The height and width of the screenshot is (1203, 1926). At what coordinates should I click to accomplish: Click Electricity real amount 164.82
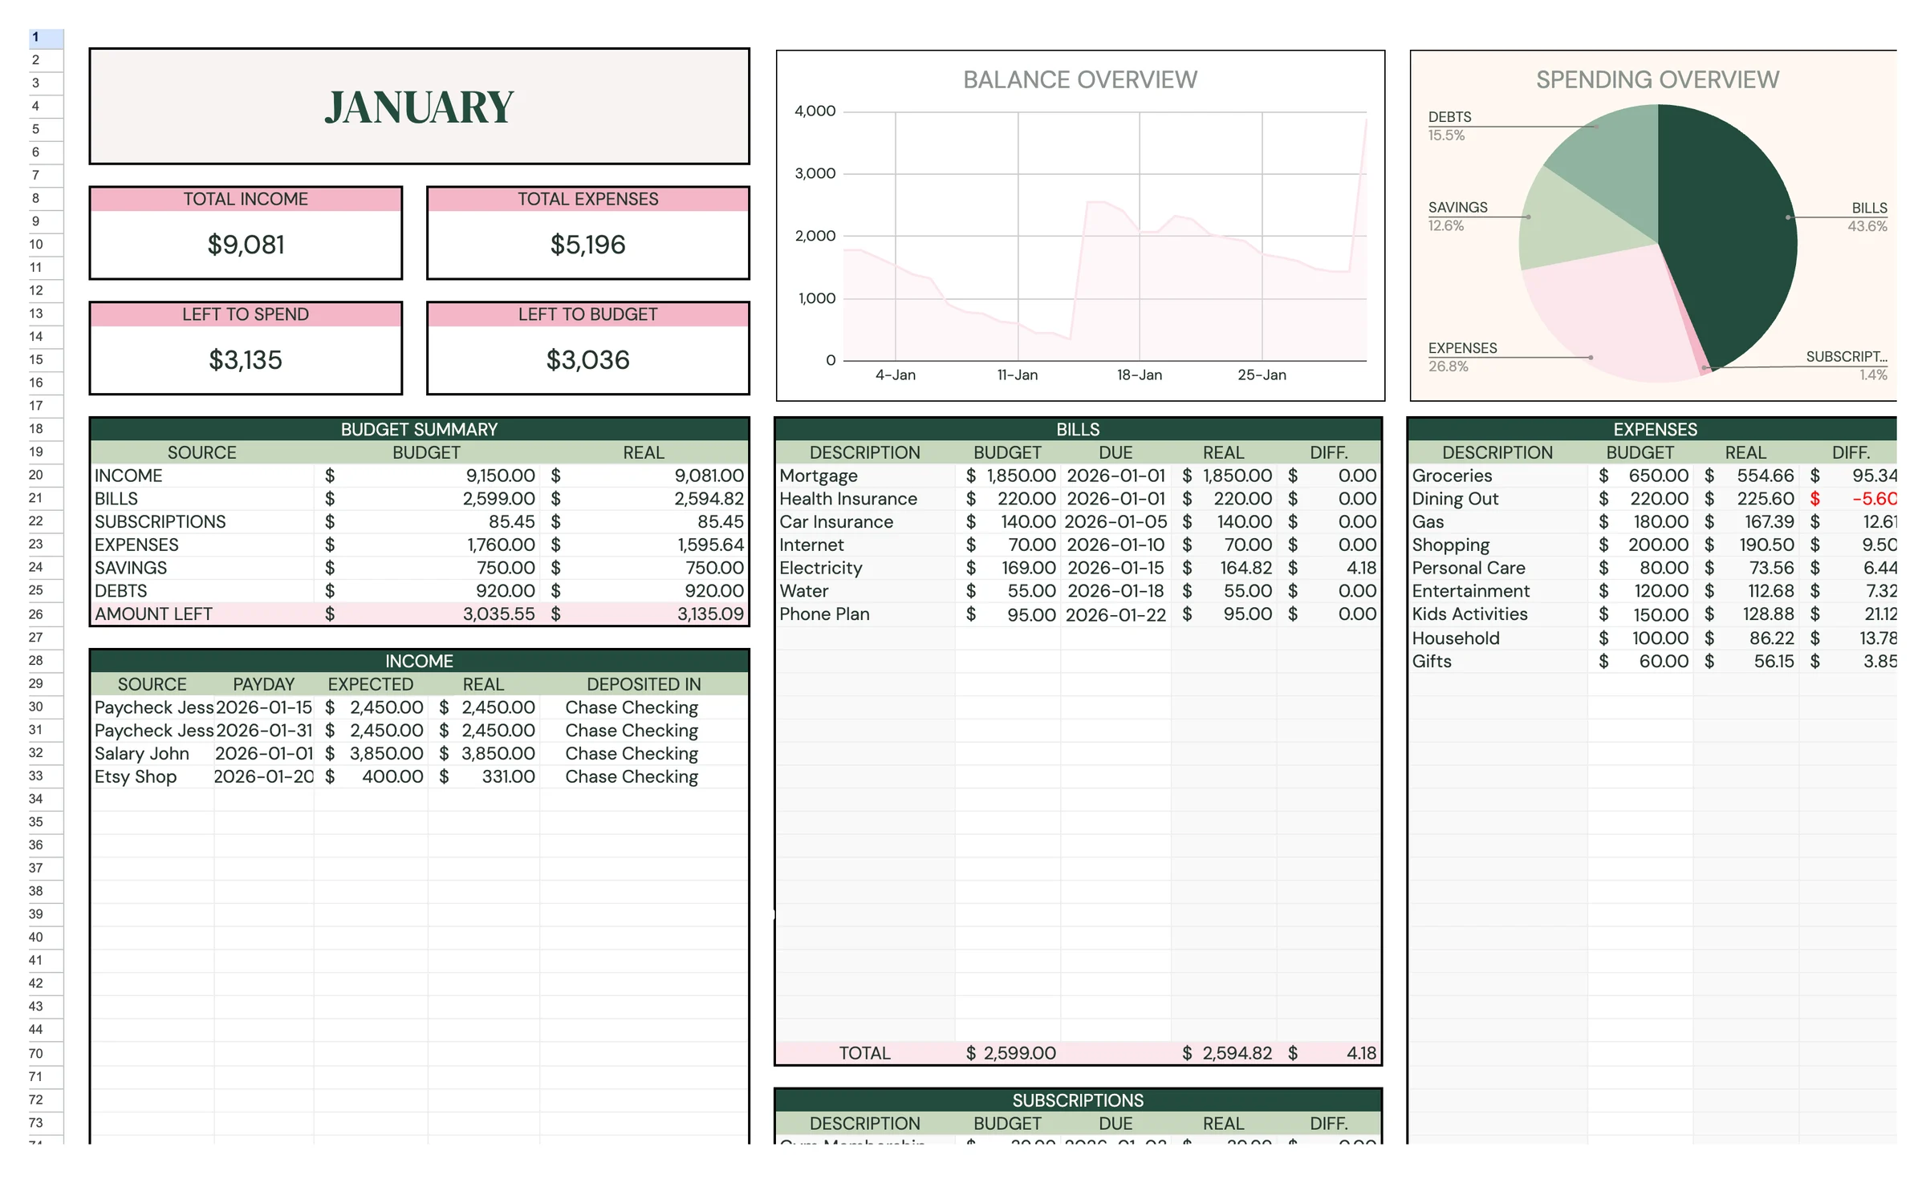pos(1224,568)
